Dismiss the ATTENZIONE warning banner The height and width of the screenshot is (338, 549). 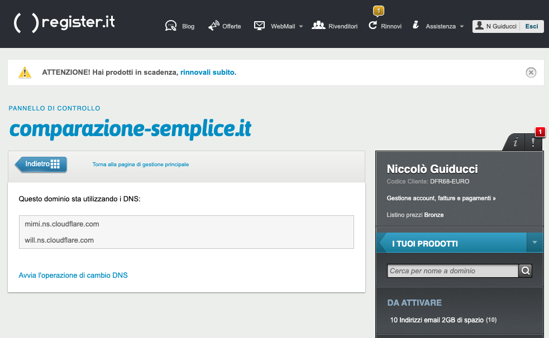[531, 73]
